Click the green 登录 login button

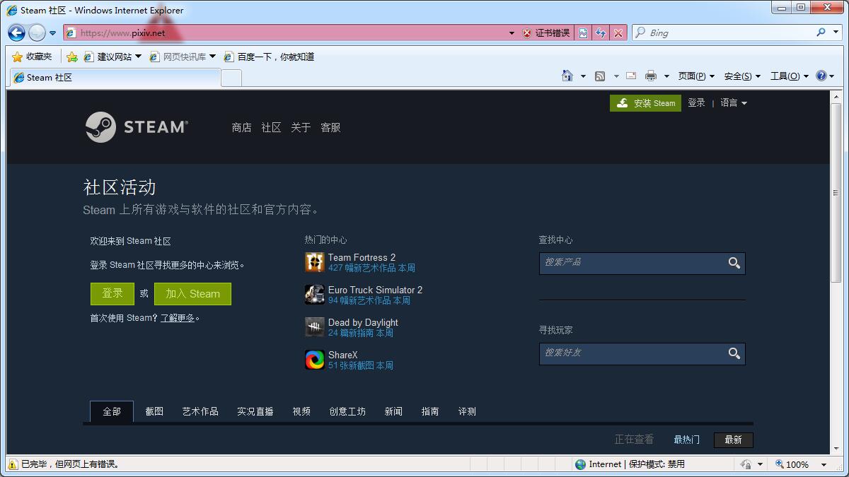point(112,294)
